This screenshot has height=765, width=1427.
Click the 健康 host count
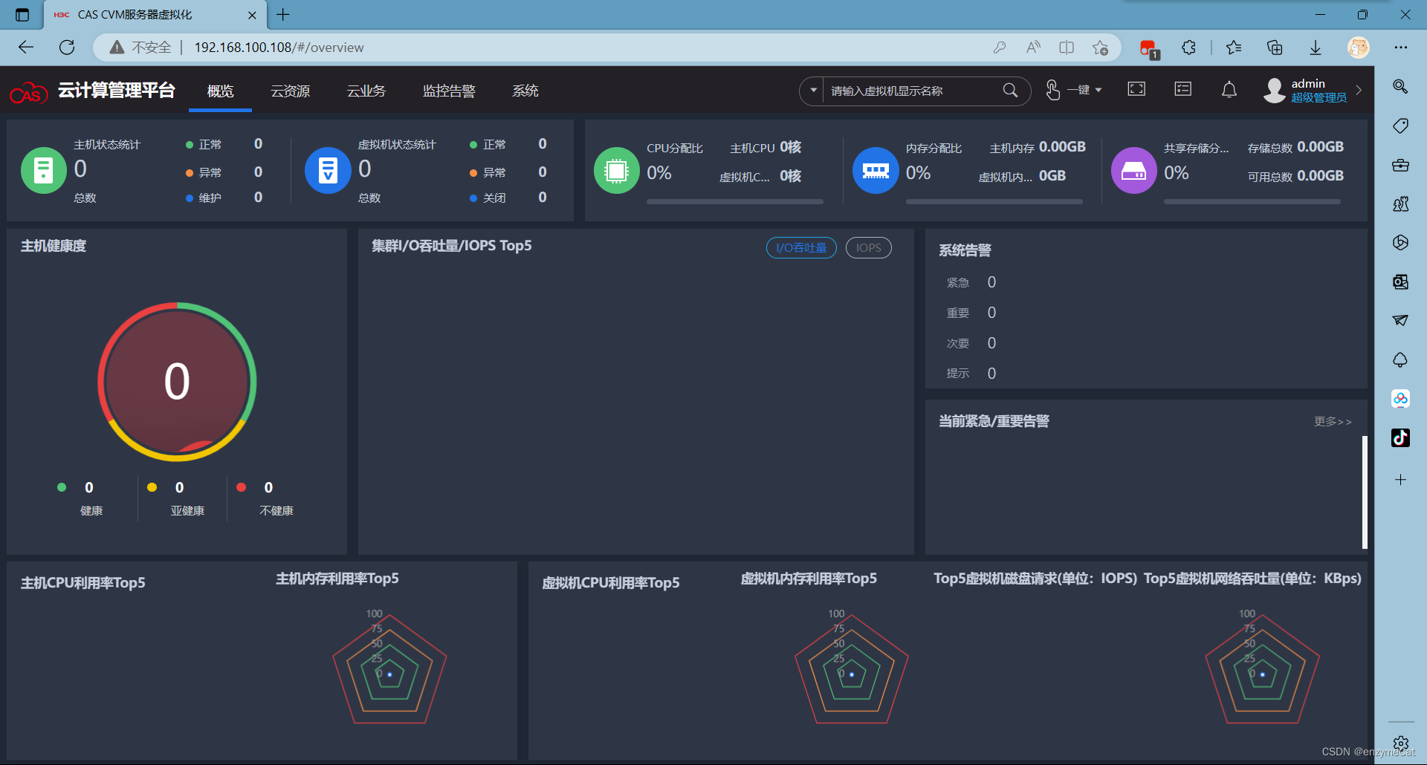click(x=89, y=487)
